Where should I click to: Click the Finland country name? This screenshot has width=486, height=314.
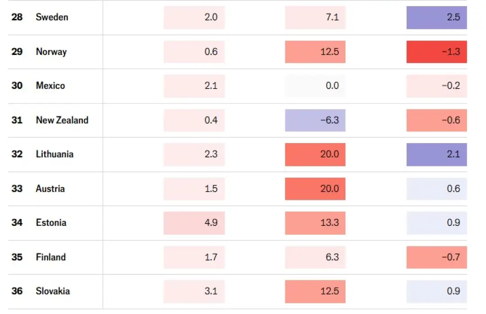[50, 257]
